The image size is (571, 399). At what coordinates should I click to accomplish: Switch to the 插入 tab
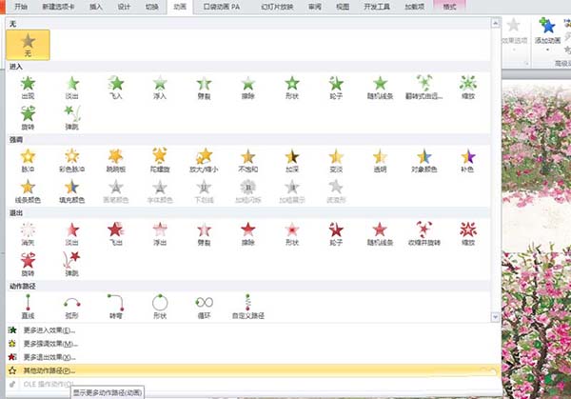point(96,7)
